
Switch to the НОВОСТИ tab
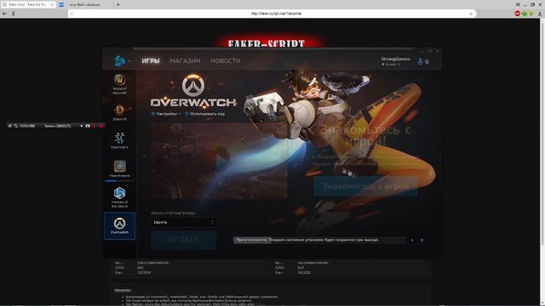coord(225,60)
